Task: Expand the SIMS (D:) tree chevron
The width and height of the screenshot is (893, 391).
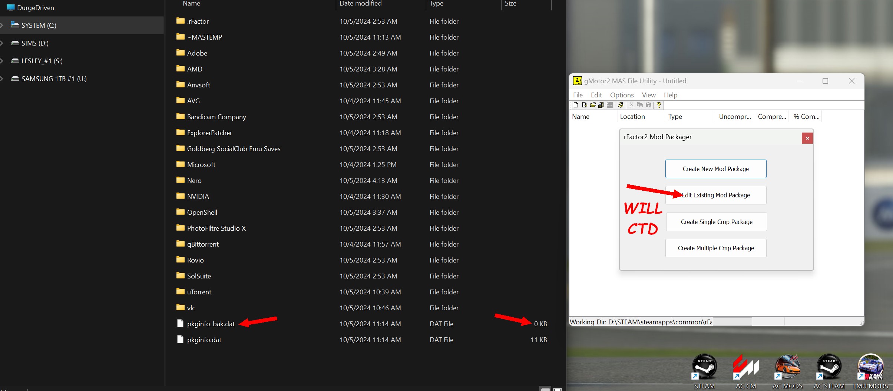Action: (x=2, y=43)
